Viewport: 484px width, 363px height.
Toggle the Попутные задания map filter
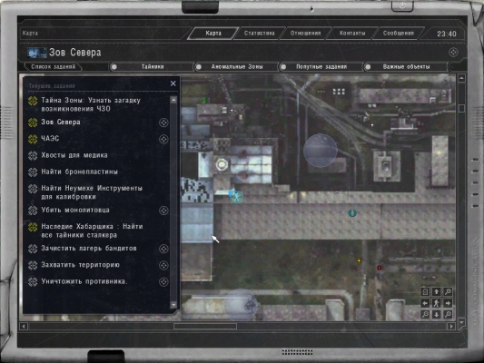pos(283,67)
